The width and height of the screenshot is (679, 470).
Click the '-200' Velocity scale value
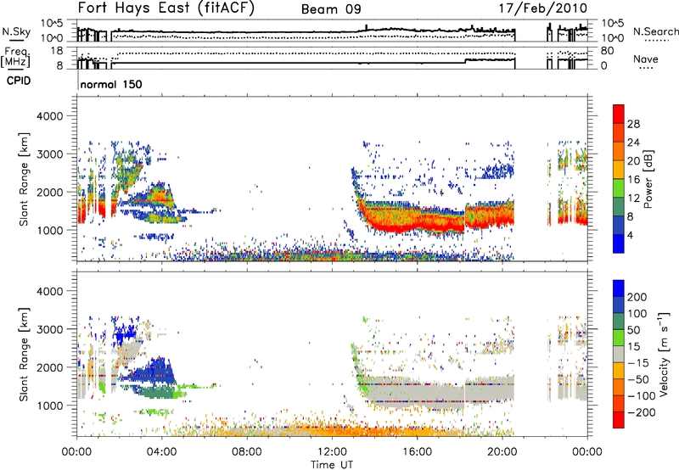642,412
